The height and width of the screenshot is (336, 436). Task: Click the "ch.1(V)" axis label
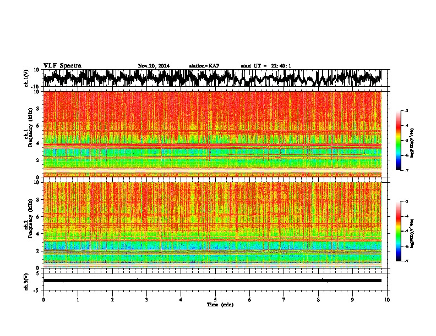tap(26, 78)
